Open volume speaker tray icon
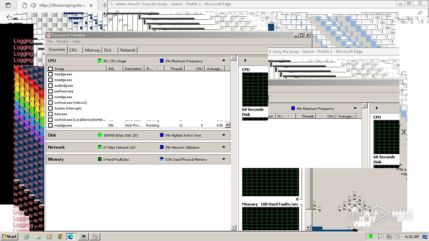 click(x=397, y=237)
